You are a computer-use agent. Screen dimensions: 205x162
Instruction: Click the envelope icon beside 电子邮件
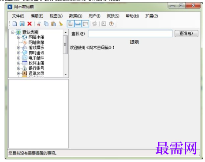pos(25,58)
